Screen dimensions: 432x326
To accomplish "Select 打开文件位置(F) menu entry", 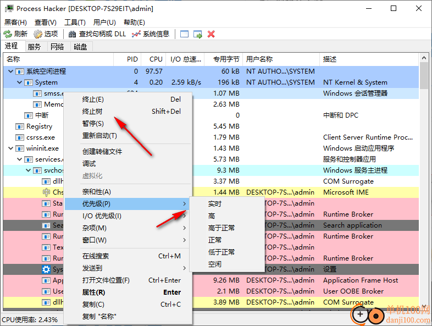I will [128, 280].
